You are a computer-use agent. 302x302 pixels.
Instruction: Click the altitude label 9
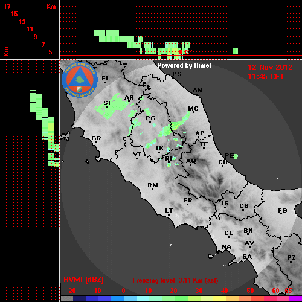[36, 37]
